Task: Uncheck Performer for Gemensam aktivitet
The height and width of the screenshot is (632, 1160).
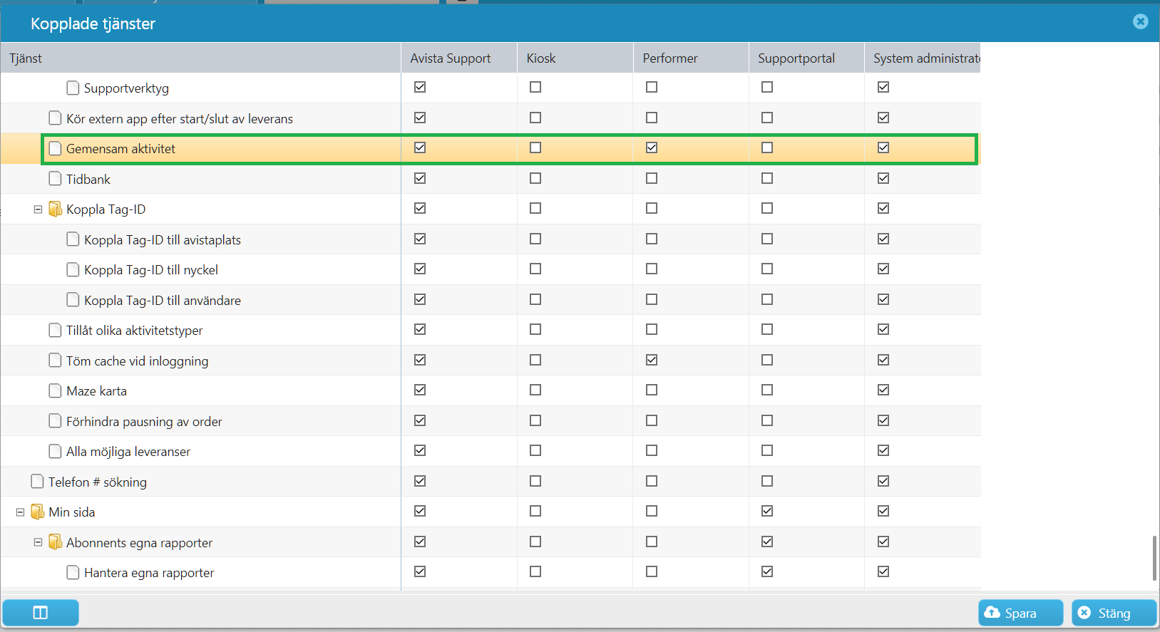Action: tap(652, 147)
